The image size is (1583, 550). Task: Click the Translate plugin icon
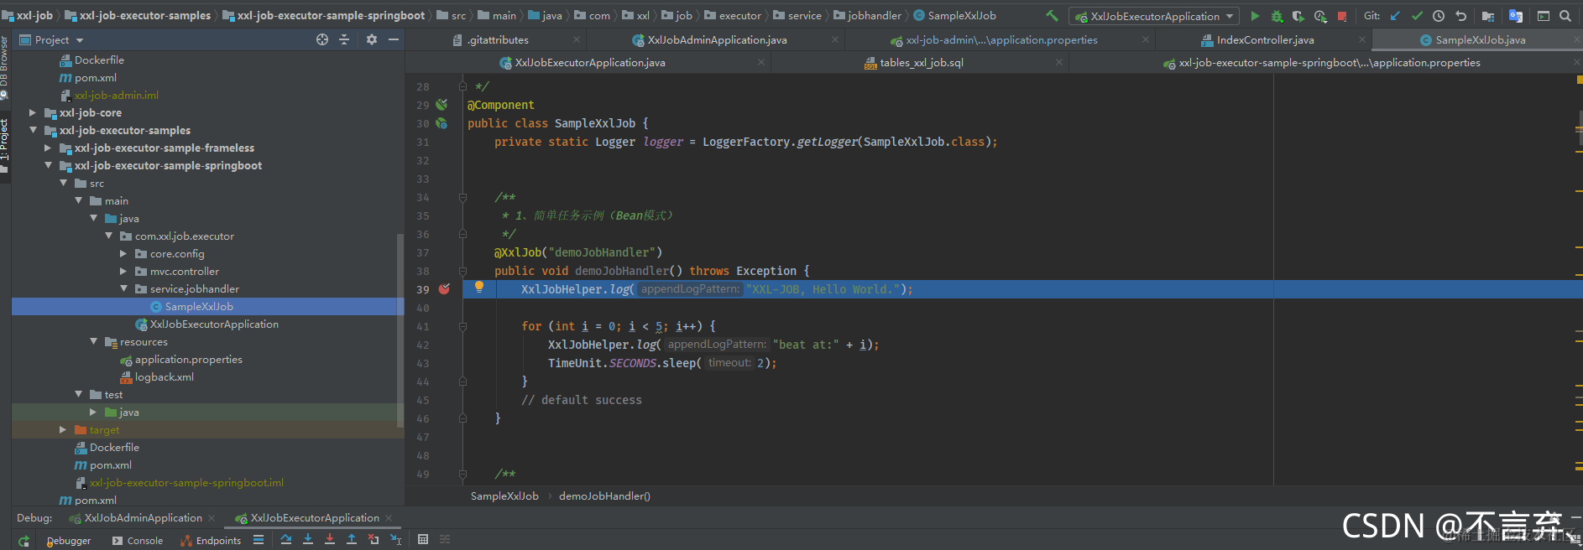[1516, 16]
